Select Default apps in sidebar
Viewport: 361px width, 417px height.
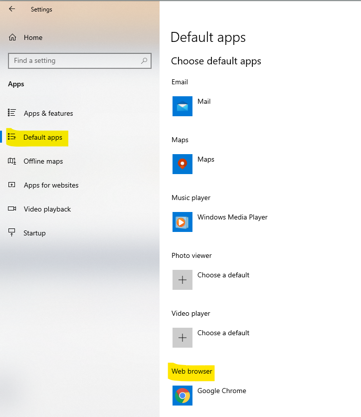[42, 137]
